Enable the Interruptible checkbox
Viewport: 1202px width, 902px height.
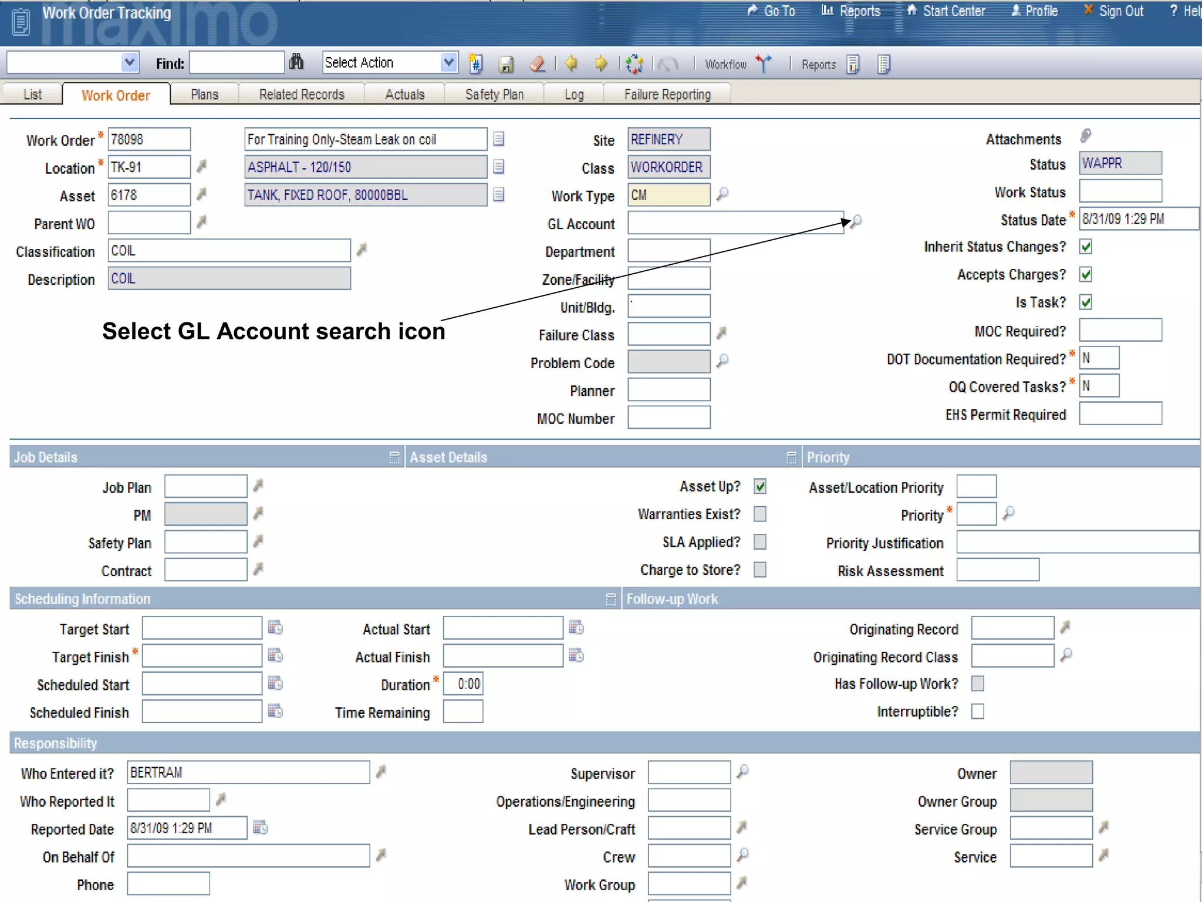(978, 711)
